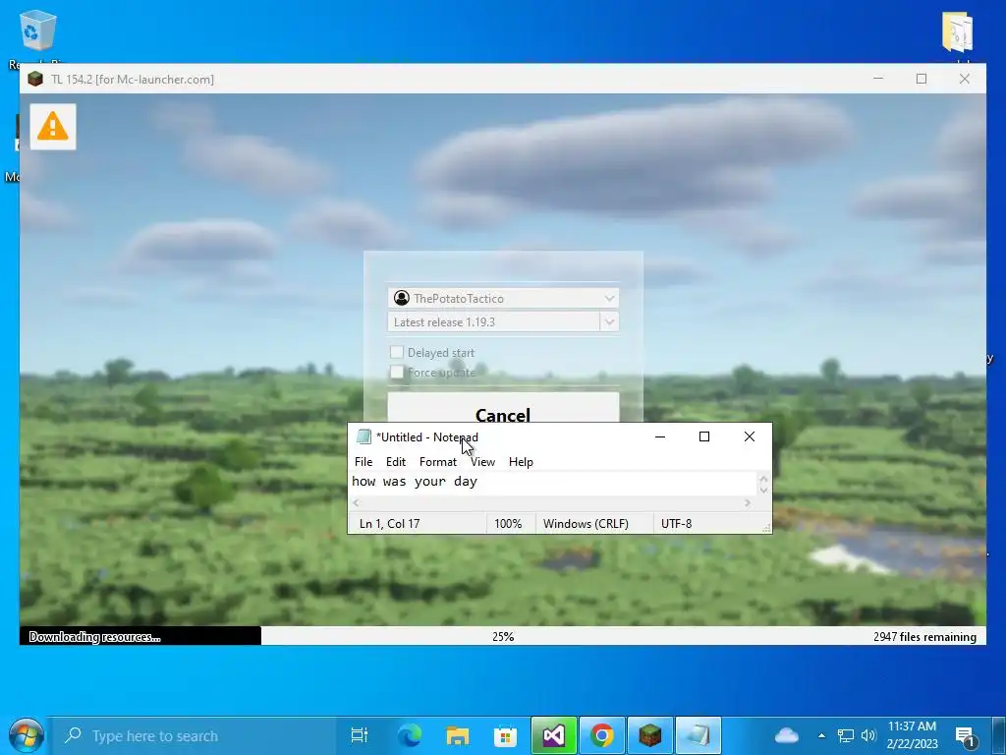
Task: Toggle the Force update checkbox
Action: click(397, 372)
